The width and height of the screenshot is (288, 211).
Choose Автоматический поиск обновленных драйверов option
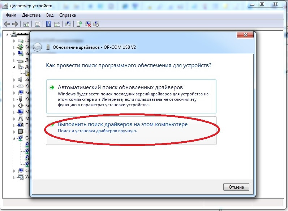tap(131, 96)
